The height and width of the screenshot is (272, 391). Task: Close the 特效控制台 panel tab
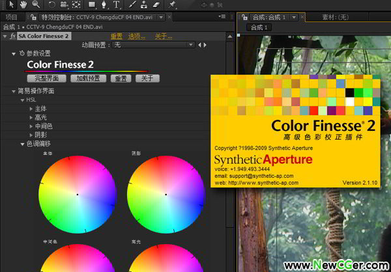[169, 17]
